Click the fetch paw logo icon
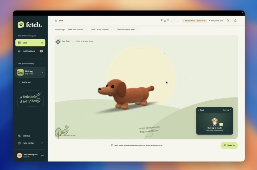The width and height of the screenshot is (257, 170). pos(21,25)
